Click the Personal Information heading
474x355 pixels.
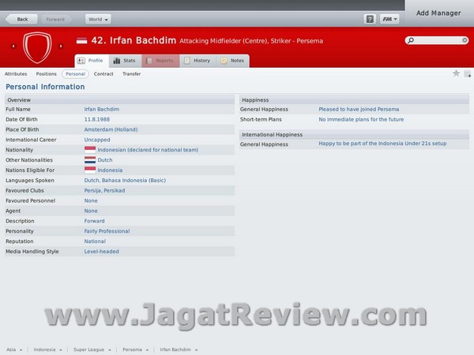tap(45, 87)
